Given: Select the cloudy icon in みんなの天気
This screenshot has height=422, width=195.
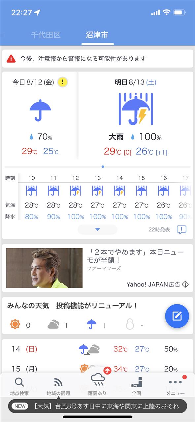Looking at the screenshot, I should pos(53,325).
